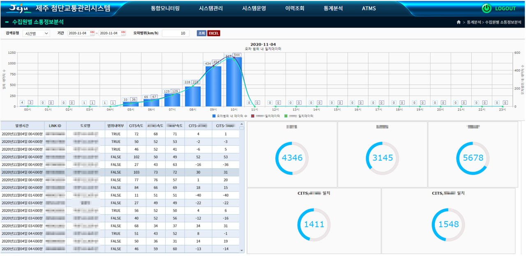Screen dimensions: 526x256
Task: Click the Jeju logo in header
Action: tap(18, 8)
